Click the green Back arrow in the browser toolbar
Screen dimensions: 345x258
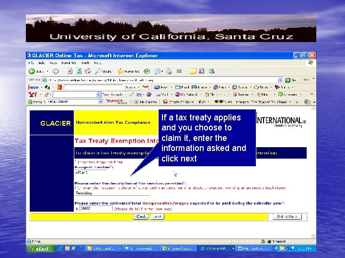coord(32,71)
